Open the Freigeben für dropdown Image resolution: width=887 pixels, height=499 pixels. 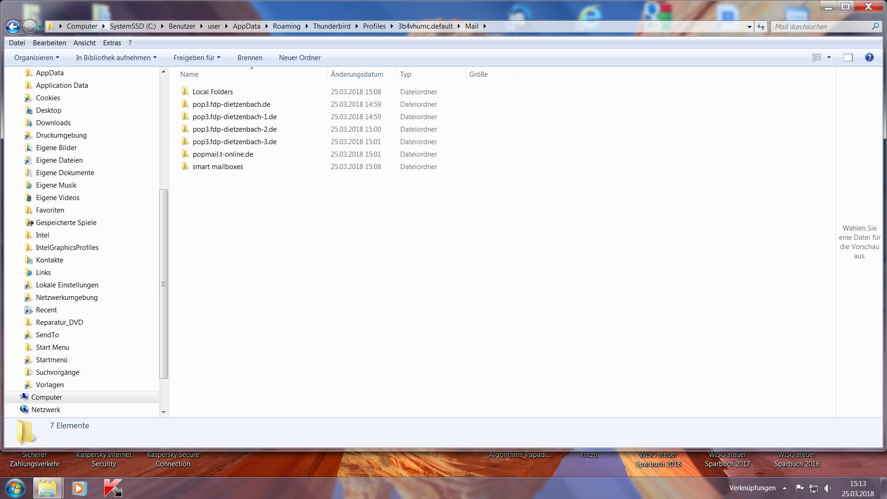(197, 58)
